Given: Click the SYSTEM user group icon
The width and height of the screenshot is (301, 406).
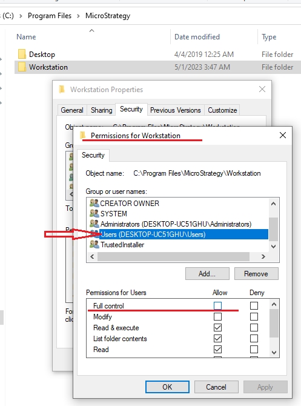Looking at the screenshot, I should click(94, 214).
